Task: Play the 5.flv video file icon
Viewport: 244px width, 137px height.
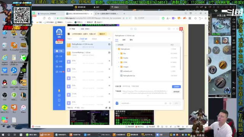Action: 69,78
